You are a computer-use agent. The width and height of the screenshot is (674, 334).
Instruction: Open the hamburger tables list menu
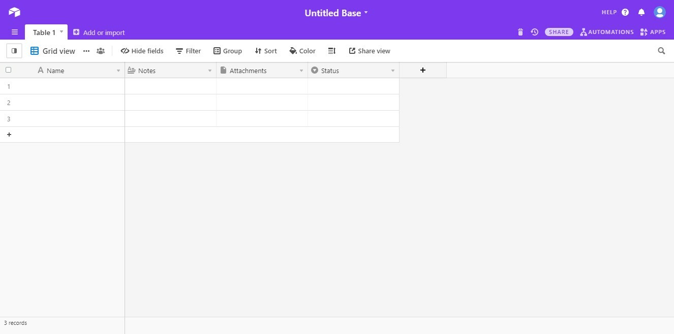(x=15, y=32)
